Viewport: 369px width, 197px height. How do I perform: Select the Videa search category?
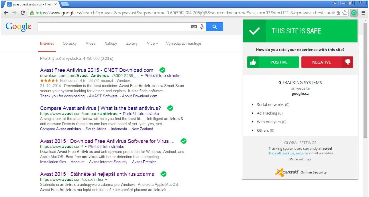coord(91,43)
